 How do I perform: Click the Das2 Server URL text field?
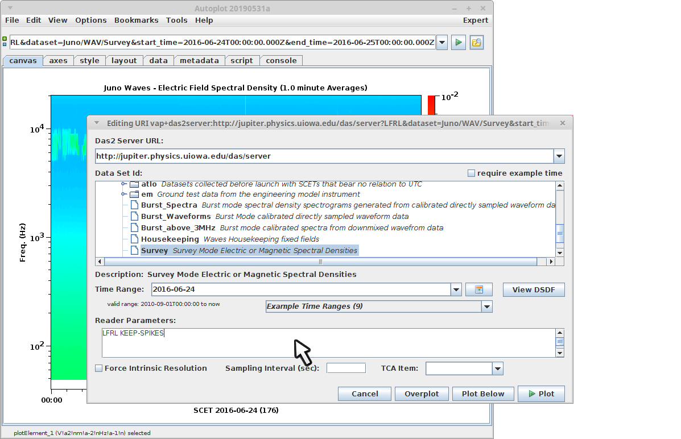324,156
